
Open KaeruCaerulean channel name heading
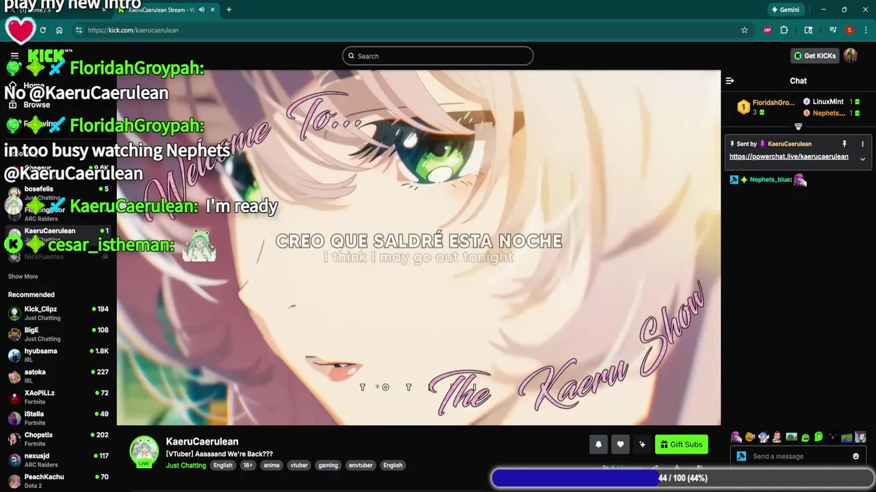pyautogui.click(x=202, y=441)
